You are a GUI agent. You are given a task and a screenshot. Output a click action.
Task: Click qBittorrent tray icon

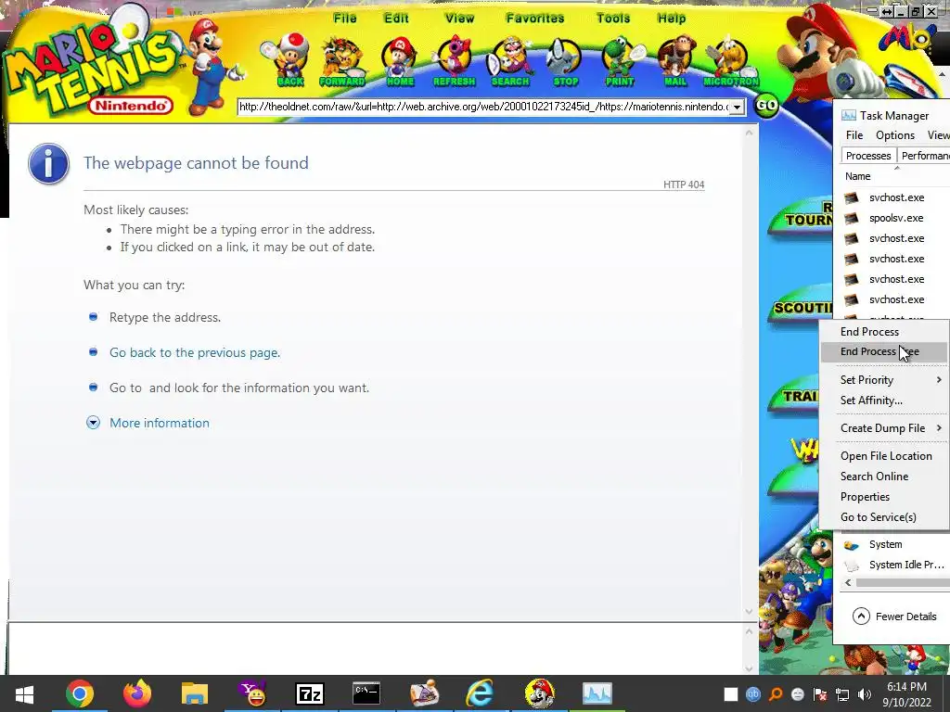click(753, 694)
